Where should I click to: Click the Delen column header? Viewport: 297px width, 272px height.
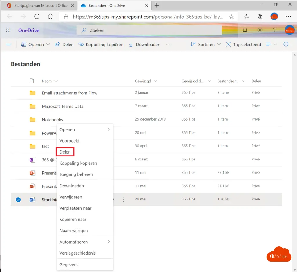click(256, 81)
